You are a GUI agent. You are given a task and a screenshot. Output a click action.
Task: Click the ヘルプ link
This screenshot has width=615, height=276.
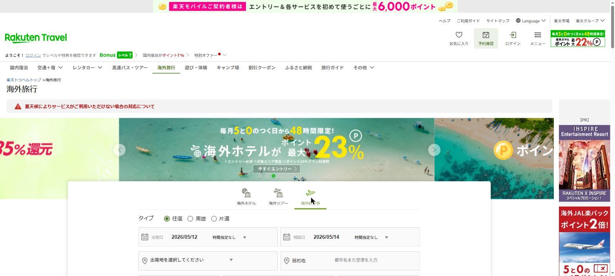(x=444, y=21)
